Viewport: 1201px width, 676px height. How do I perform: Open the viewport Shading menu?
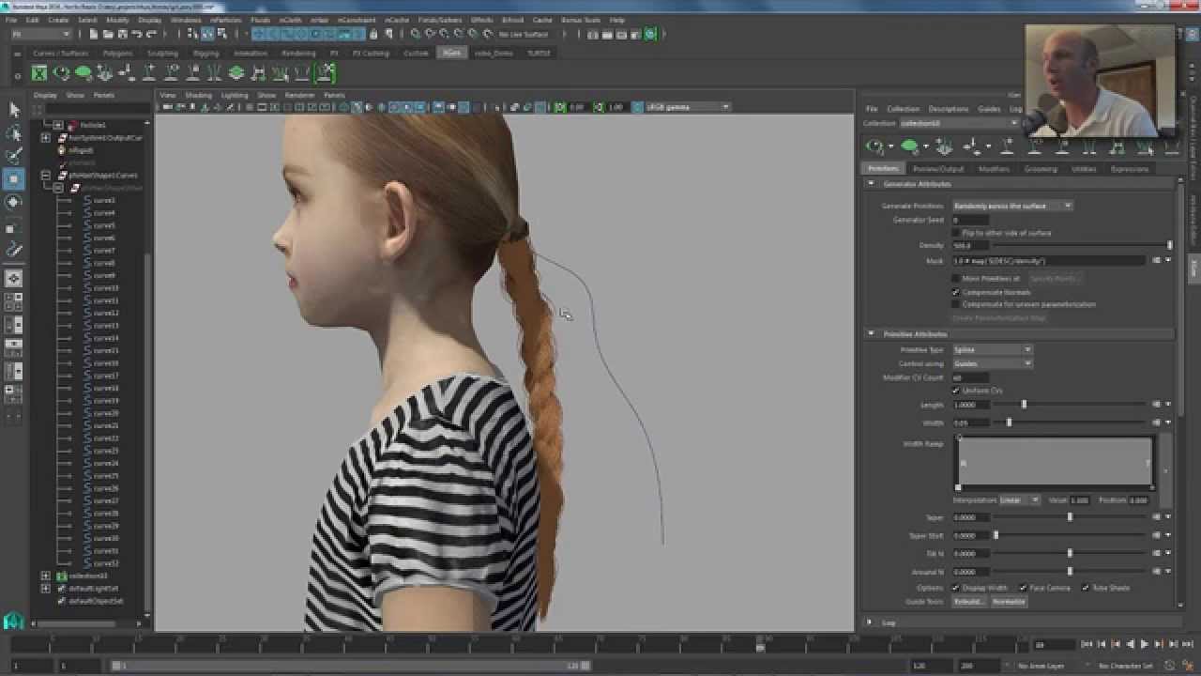click(198, 95)
